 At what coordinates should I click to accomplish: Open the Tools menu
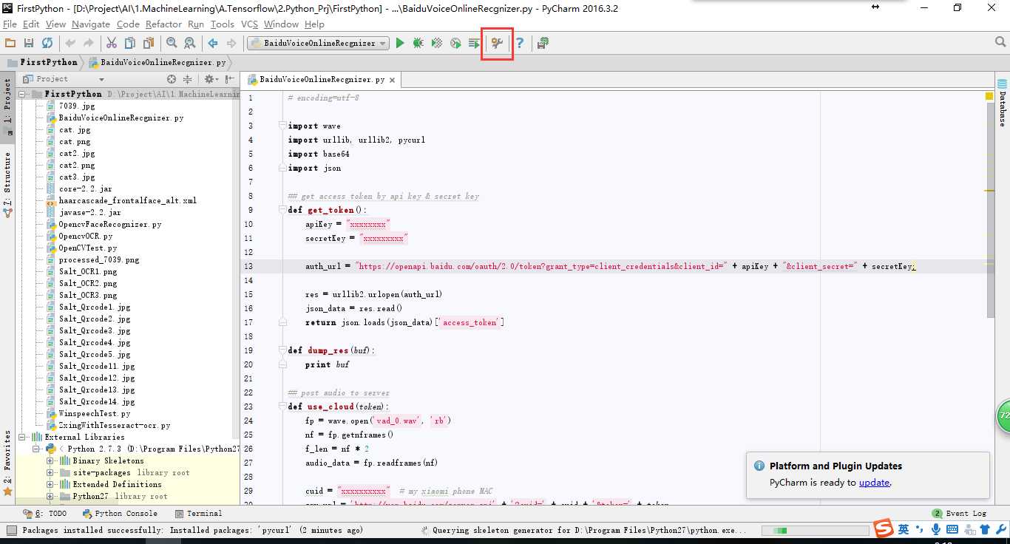(223, 24)
